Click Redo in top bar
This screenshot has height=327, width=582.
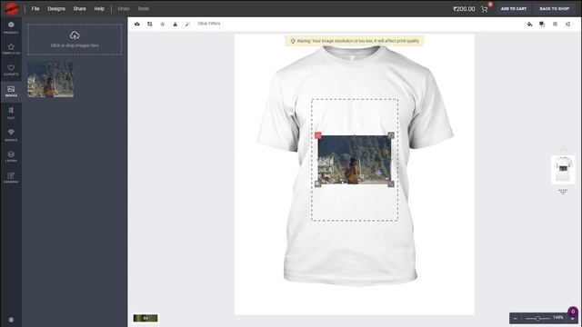click(x=144, y=8)
